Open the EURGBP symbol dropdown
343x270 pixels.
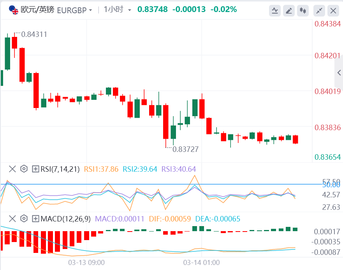(x=74, y=10)
